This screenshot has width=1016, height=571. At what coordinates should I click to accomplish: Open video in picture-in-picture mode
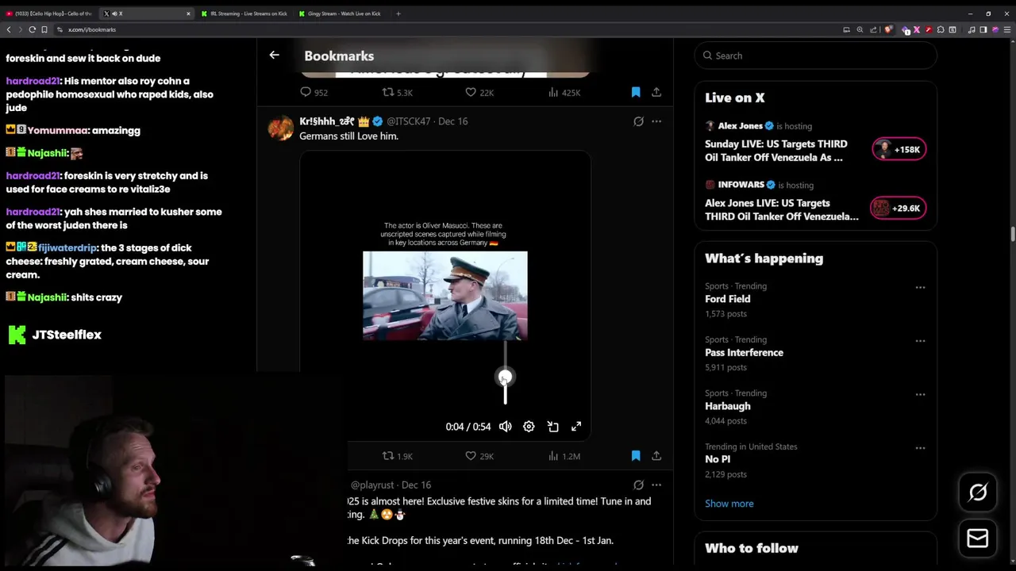(x=553, y=427)
